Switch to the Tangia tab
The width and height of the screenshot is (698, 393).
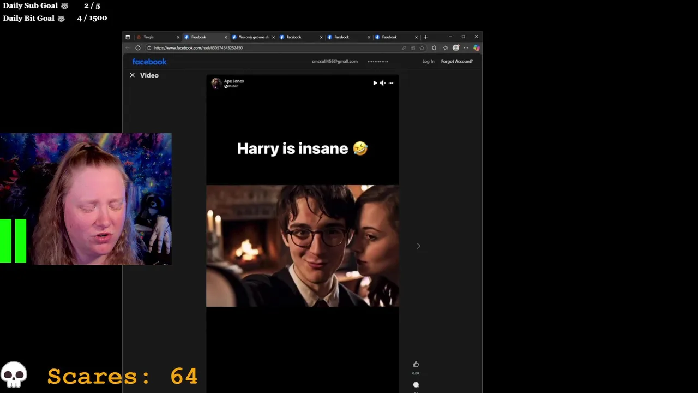coord(157,37)
